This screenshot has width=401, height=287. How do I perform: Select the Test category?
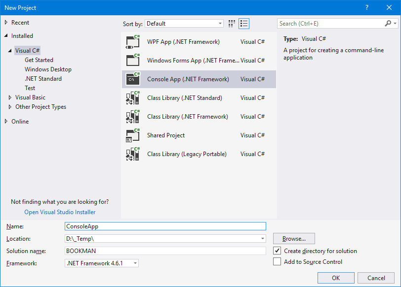click(x=30, y=88)
